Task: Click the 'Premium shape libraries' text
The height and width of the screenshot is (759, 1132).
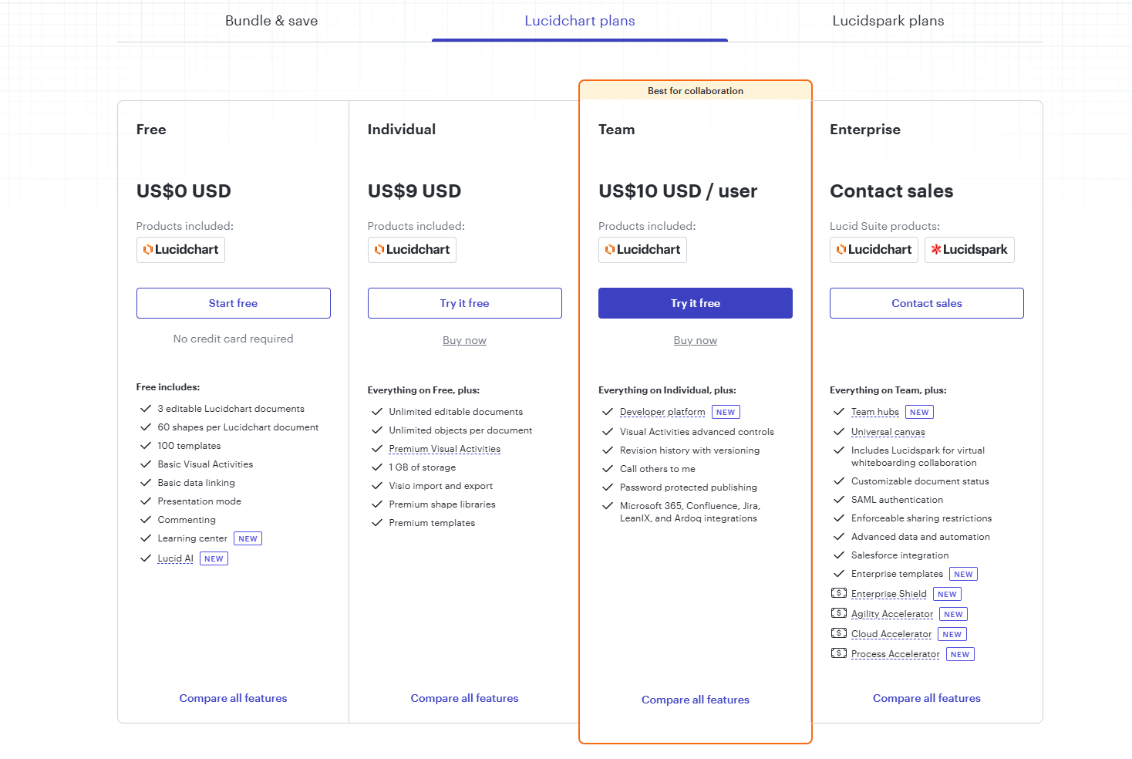Action: pos(443,504)
